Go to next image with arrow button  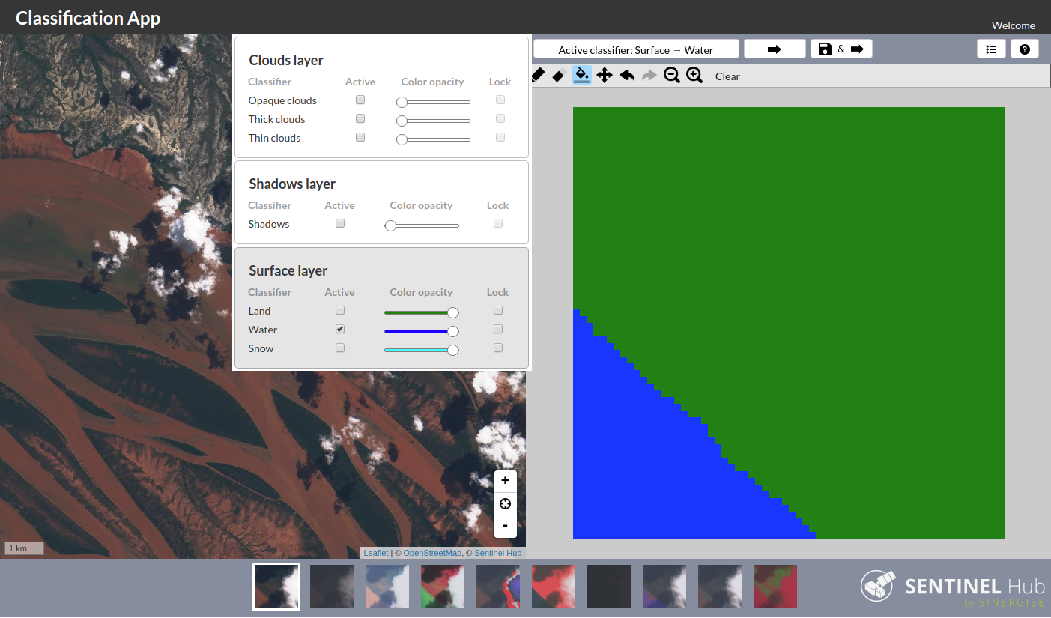(x=775, y=49)
